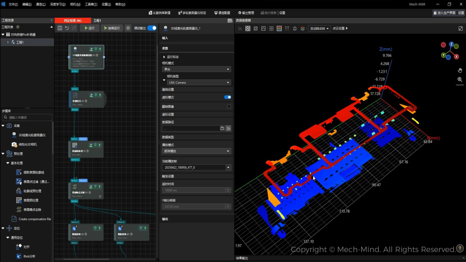Click the 进入生产界面 button
Viewport: 466px width, 262px height.
pos(444,13)
